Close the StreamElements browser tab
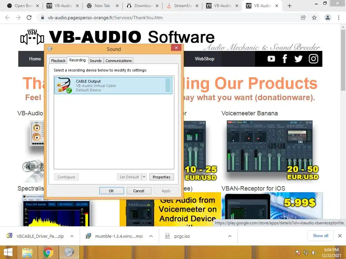This screenshot has height=259, width=346. (x=197, y=6)
